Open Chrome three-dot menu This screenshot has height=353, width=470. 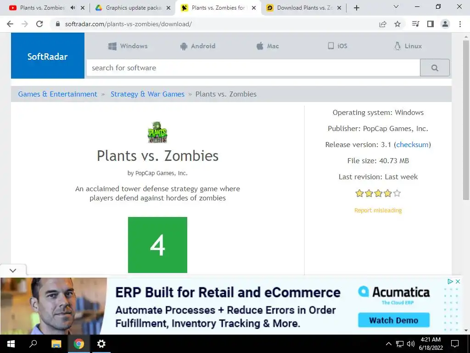460,24
